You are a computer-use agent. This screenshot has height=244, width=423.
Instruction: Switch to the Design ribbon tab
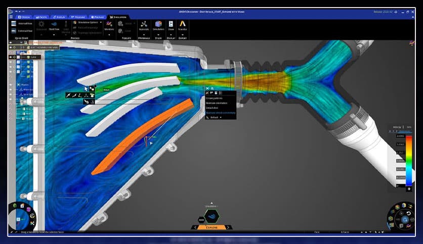click(24, 17)
